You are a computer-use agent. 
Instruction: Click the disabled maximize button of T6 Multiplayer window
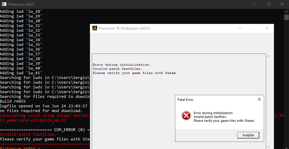point(253,28)
